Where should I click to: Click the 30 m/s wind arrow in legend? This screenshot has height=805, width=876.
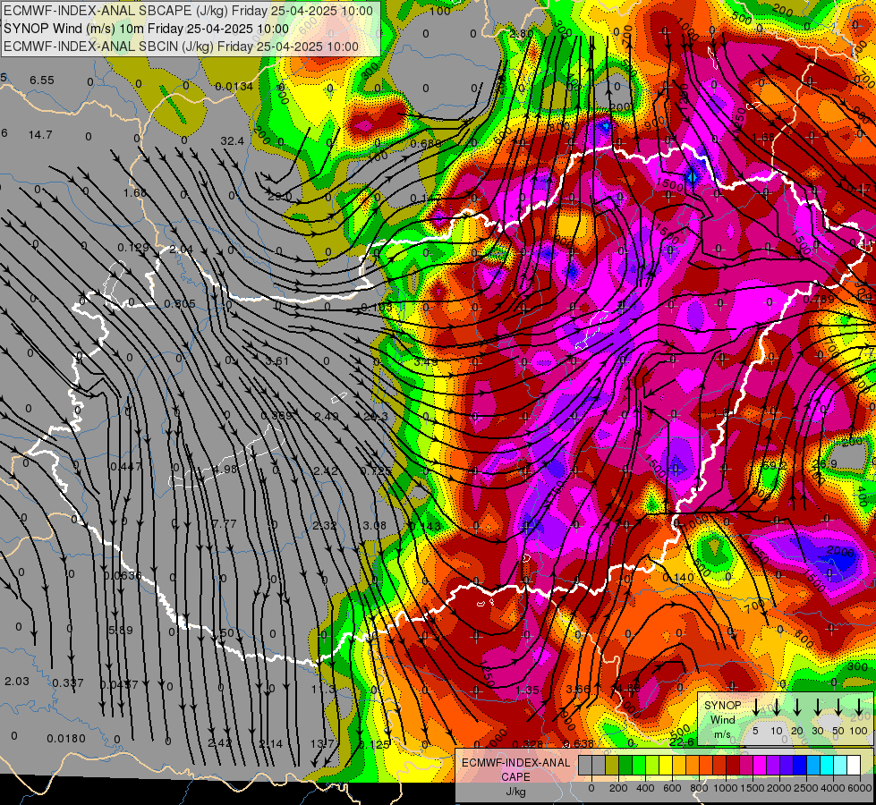tap(818, 708)
